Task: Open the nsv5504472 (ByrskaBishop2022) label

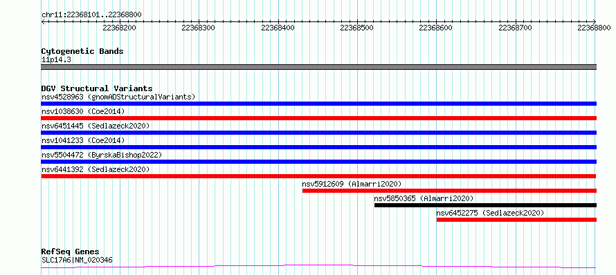Action: coord(102,155)
